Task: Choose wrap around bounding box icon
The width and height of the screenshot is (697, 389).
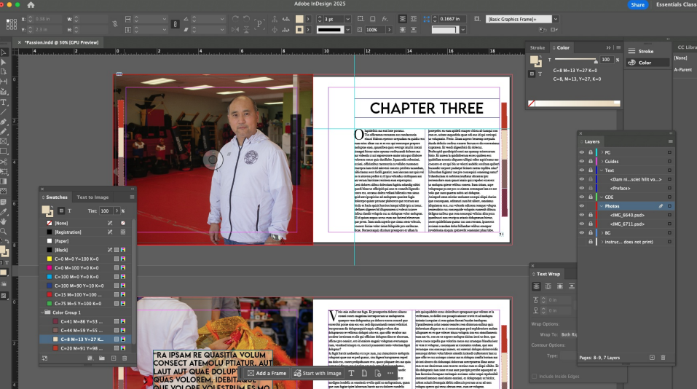Action: tap(548, 286)
